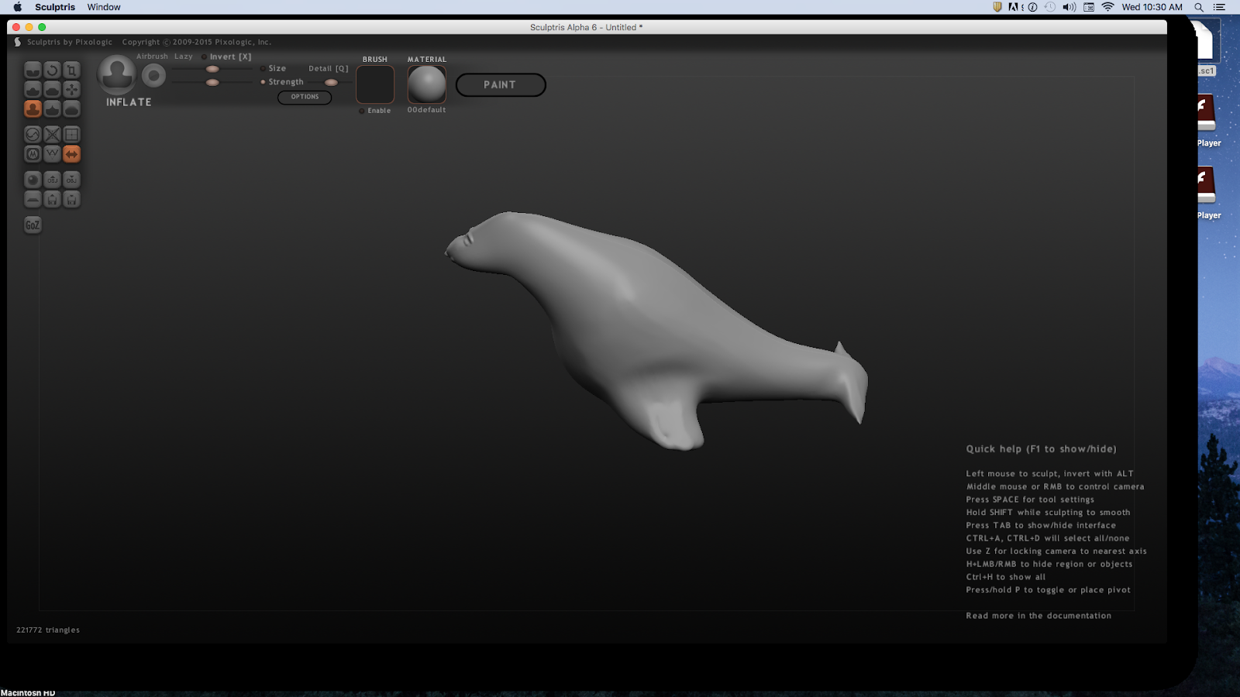Click the OPTIONS button
The width and height of the screenshot is (1240, 697).
coord(305,97)
